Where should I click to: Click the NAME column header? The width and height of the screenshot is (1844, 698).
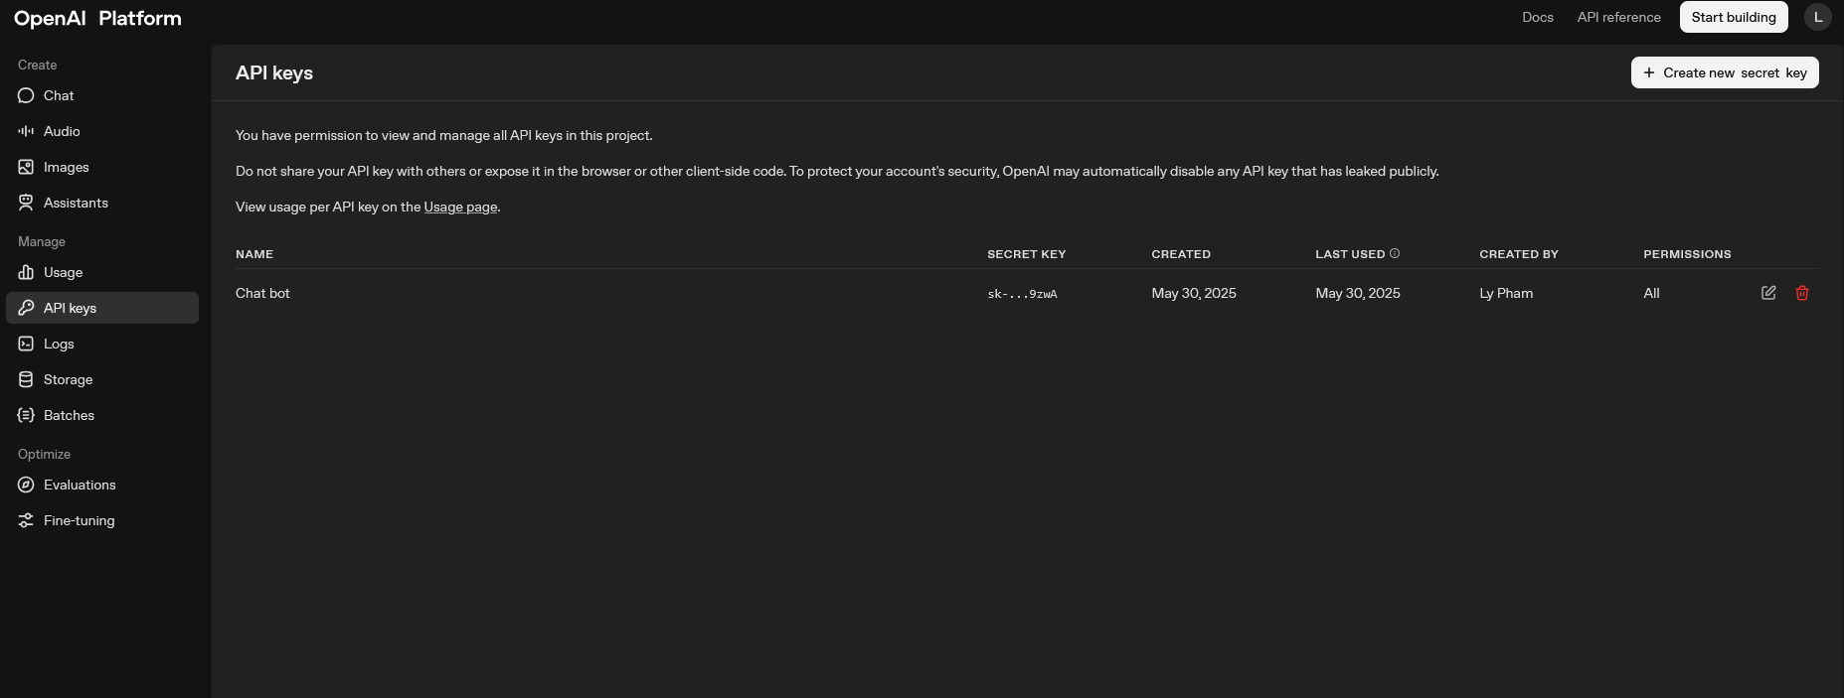[254, 254]
